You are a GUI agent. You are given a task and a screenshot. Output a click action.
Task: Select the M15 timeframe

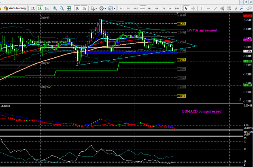click(x=136, y=8)
